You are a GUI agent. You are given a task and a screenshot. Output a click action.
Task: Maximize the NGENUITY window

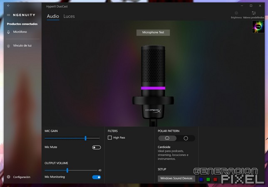tap(251, 6)
